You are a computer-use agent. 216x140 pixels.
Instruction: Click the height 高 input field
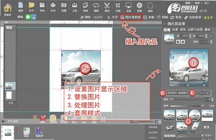click(200, 36)
